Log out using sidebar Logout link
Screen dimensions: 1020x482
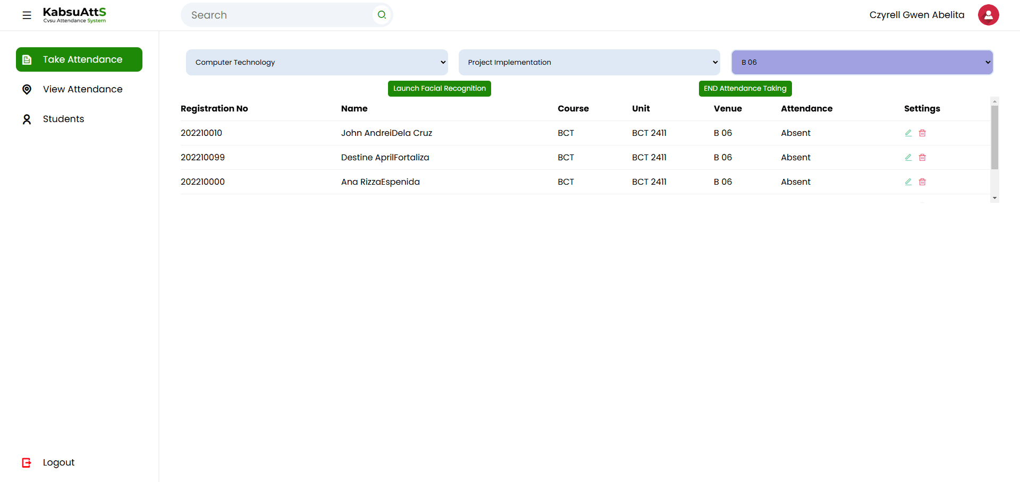58,462
